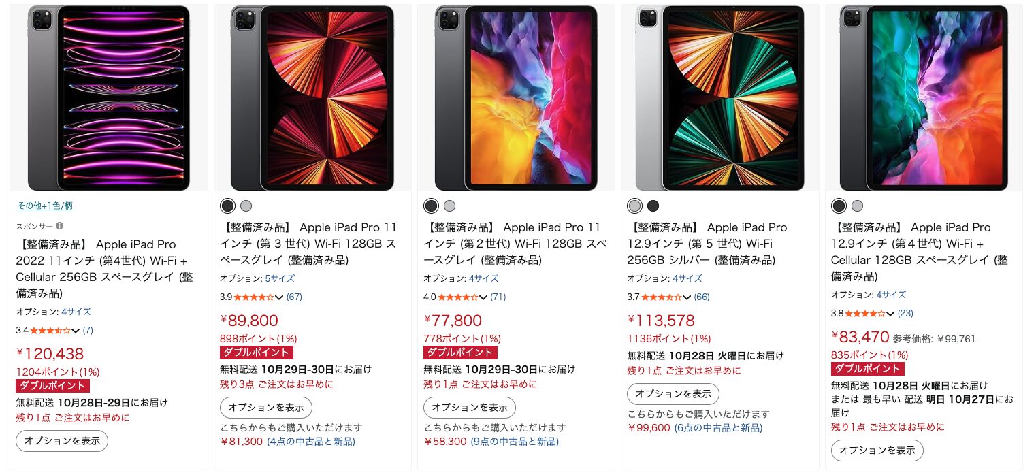
Task: Open the 12.9インチ 第5世代 シルバー product title
Action: click(x=707, y=244)
